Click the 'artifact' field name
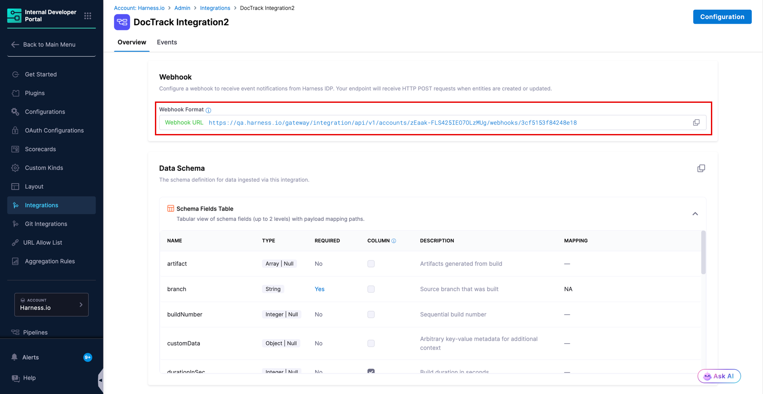This screenshot has height=394, width=763. (177, 264)
